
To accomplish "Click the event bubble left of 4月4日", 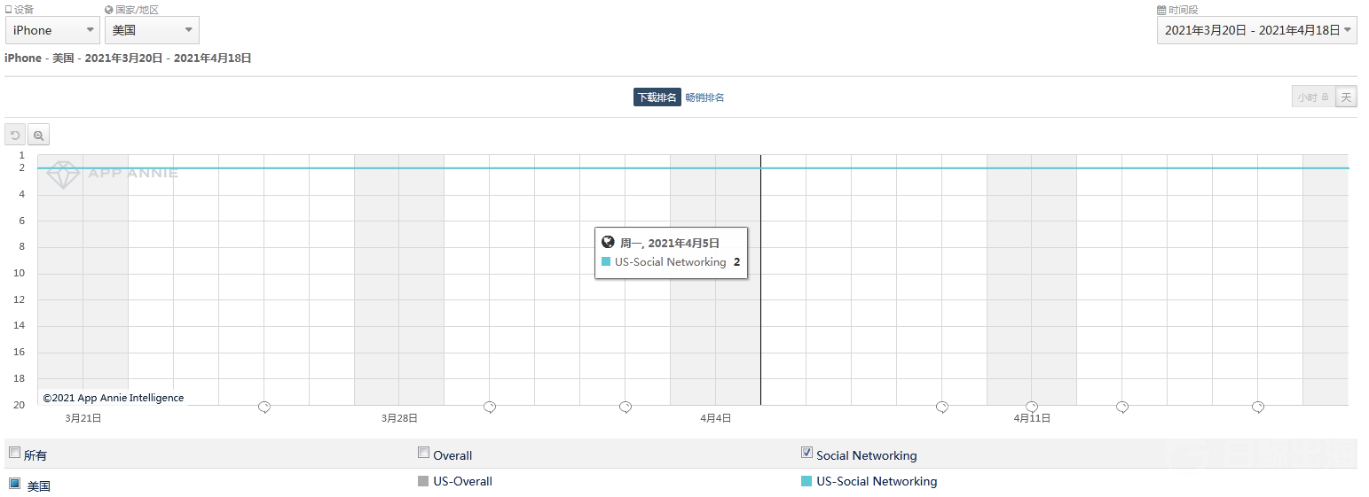I will 625,407.
